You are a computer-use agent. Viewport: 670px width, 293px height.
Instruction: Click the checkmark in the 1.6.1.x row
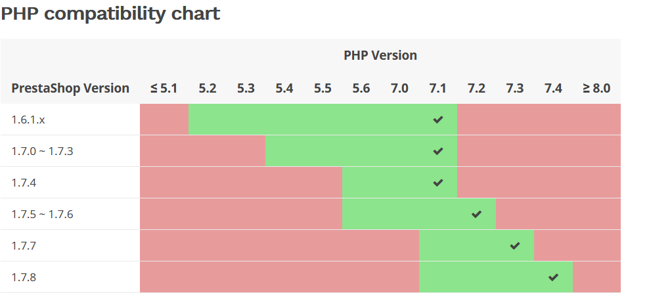438,120
